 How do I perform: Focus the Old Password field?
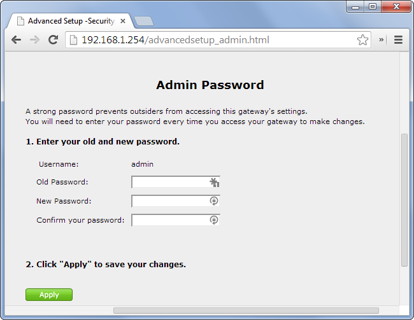(169, 183)
